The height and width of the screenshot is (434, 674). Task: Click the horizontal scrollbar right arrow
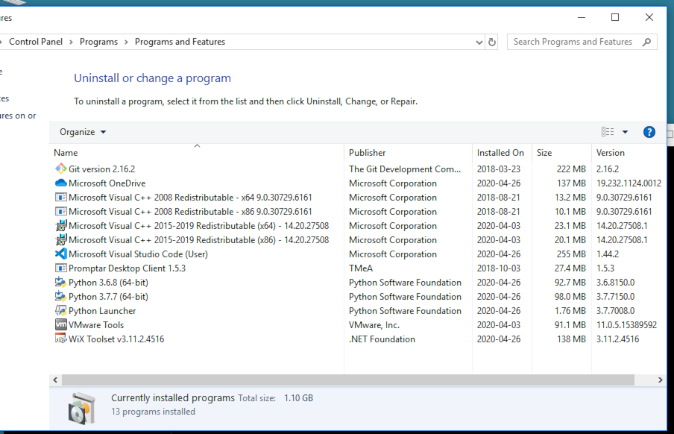click(661, 380)
